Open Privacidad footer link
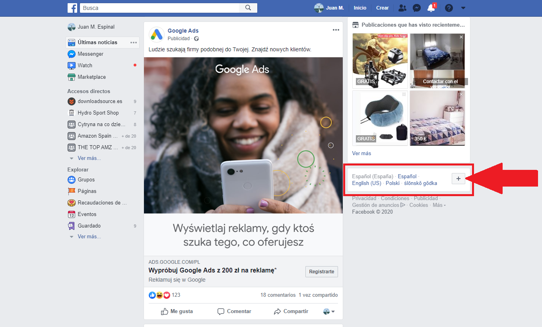The image size is (542, 327). [x=364, y=199]
